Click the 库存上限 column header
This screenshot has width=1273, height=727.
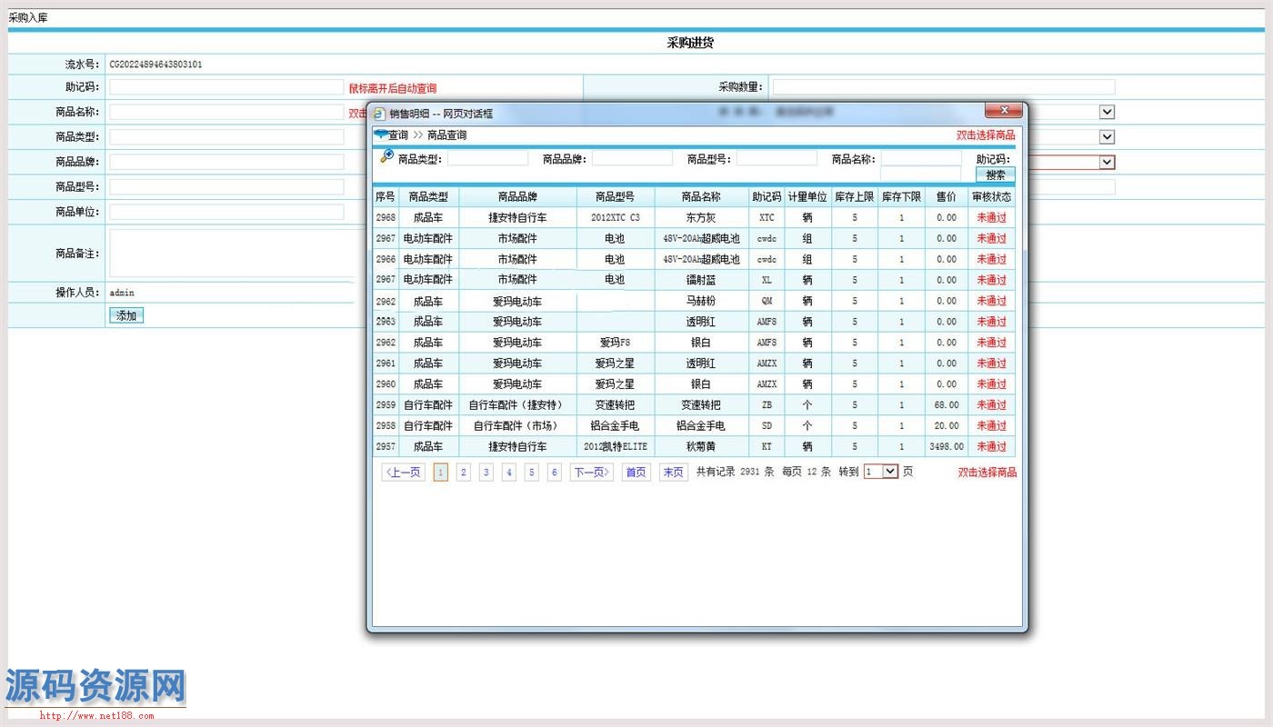855,196
